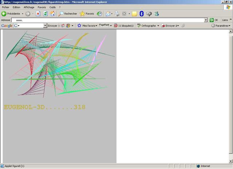Viewport: 233px width, 169px height.
Task: Refresh the current page
Action: pyautogui.click(x=45, y=14)
